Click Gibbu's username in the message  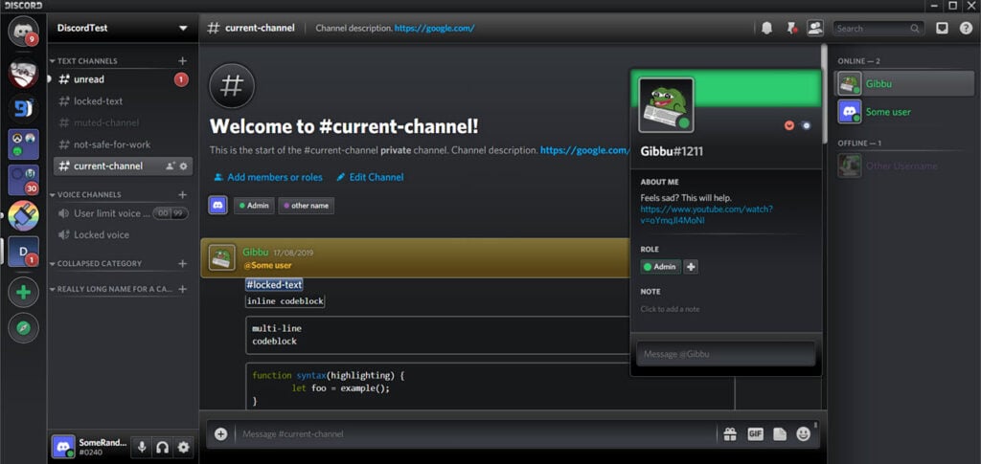pos(255,253)
